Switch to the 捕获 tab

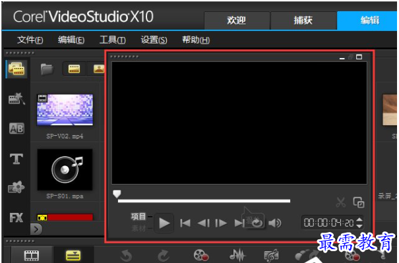(x=303, y=20)
